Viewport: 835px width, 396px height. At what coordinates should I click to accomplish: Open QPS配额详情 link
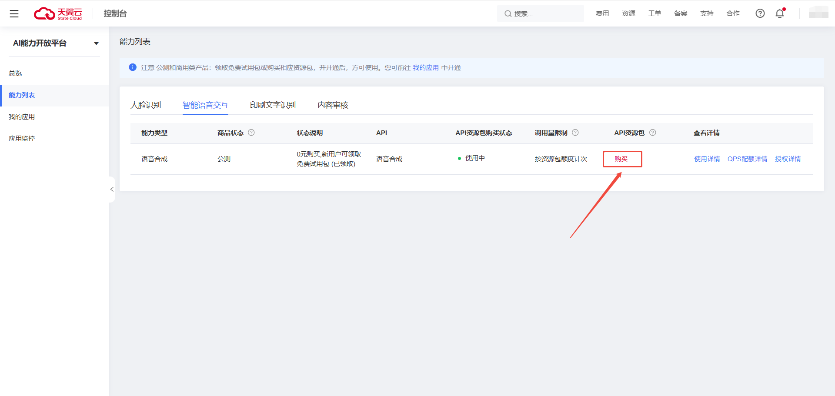(x=747, y=159)
